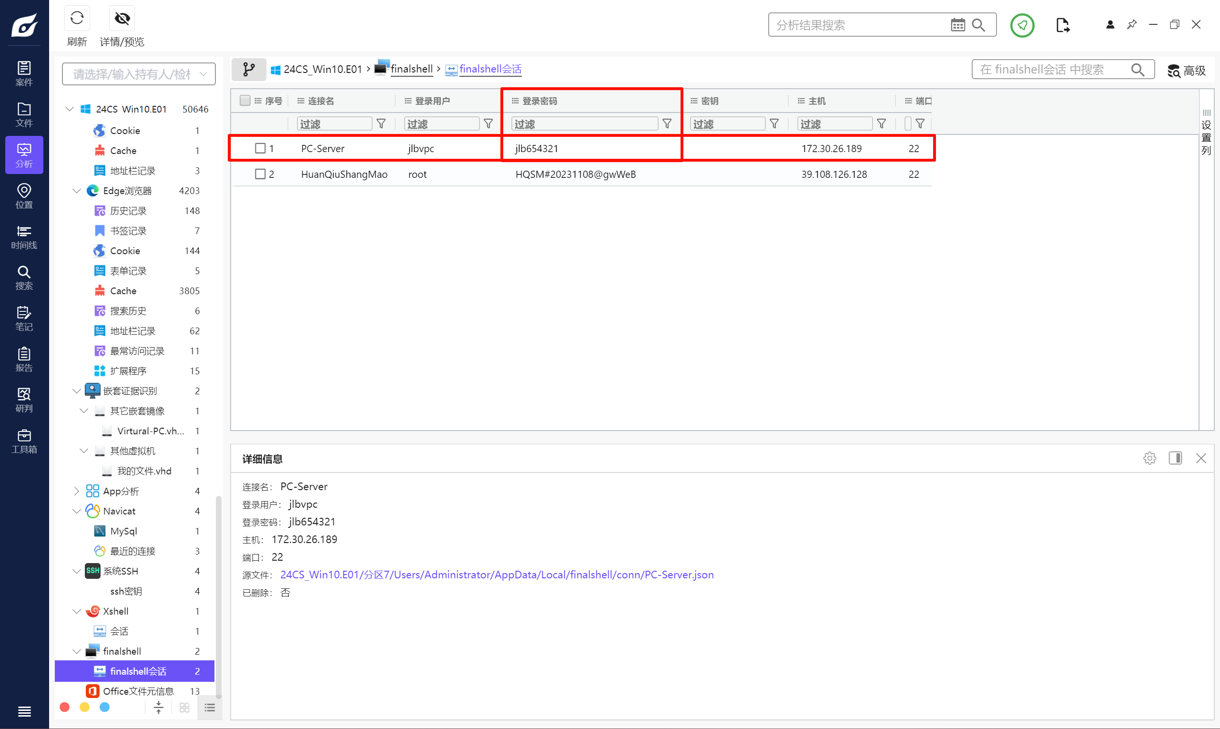This screenshot has height=729, width=1220.
Task: Click the export document icon in the title bar
Action: 1062,25
